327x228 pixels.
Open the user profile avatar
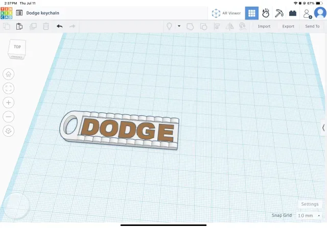pos(320,13)
